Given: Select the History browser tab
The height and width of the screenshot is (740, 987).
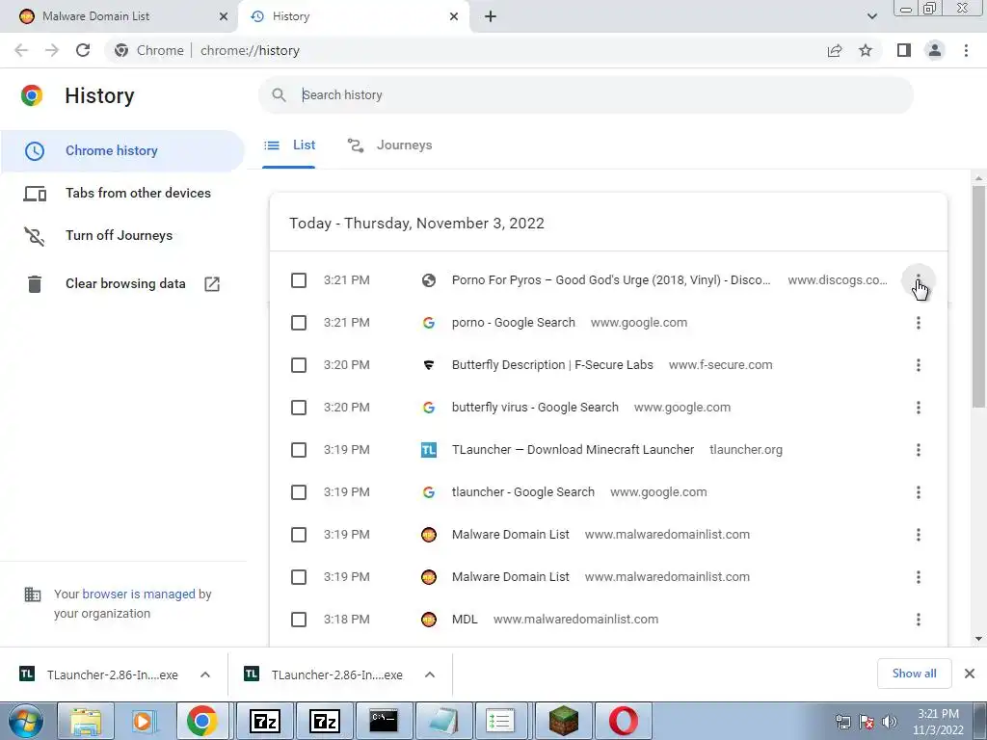Looking at the screenshot, I should pos(353,16).
